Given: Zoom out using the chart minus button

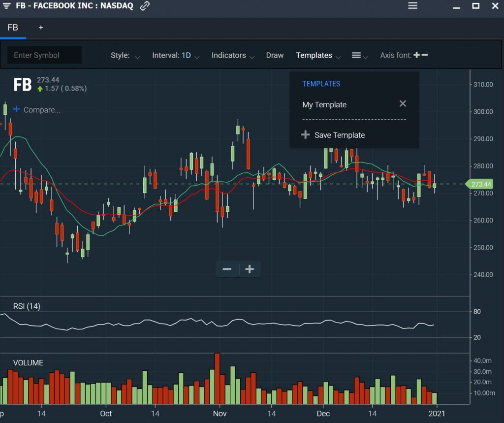Looking at the screenshot, I should click(227, 269).
